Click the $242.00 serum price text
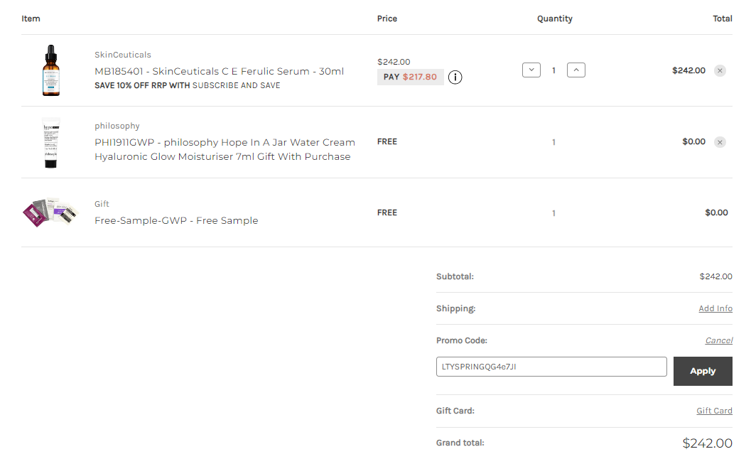The height and width of the screenshot is (459, 751). [394, 62]
